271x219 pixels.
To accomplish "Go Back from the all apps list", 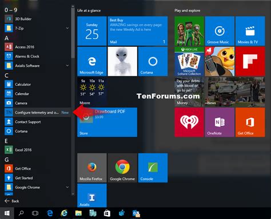I will pyautogui.click(x=11, y=201).
